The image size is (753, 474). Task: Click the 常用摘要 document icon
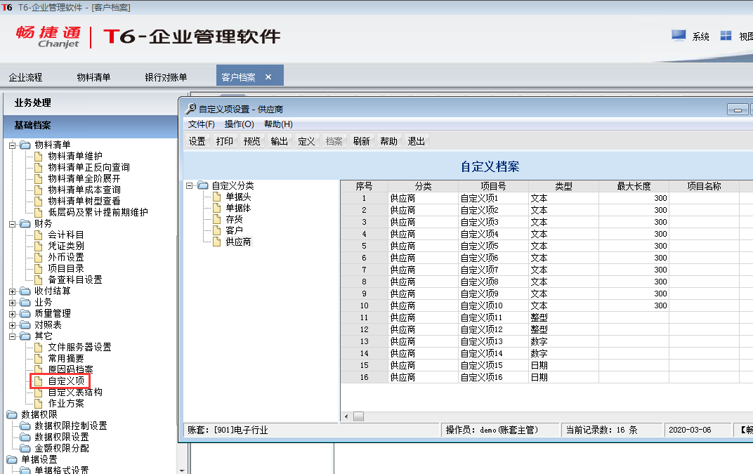click(39, 359)
